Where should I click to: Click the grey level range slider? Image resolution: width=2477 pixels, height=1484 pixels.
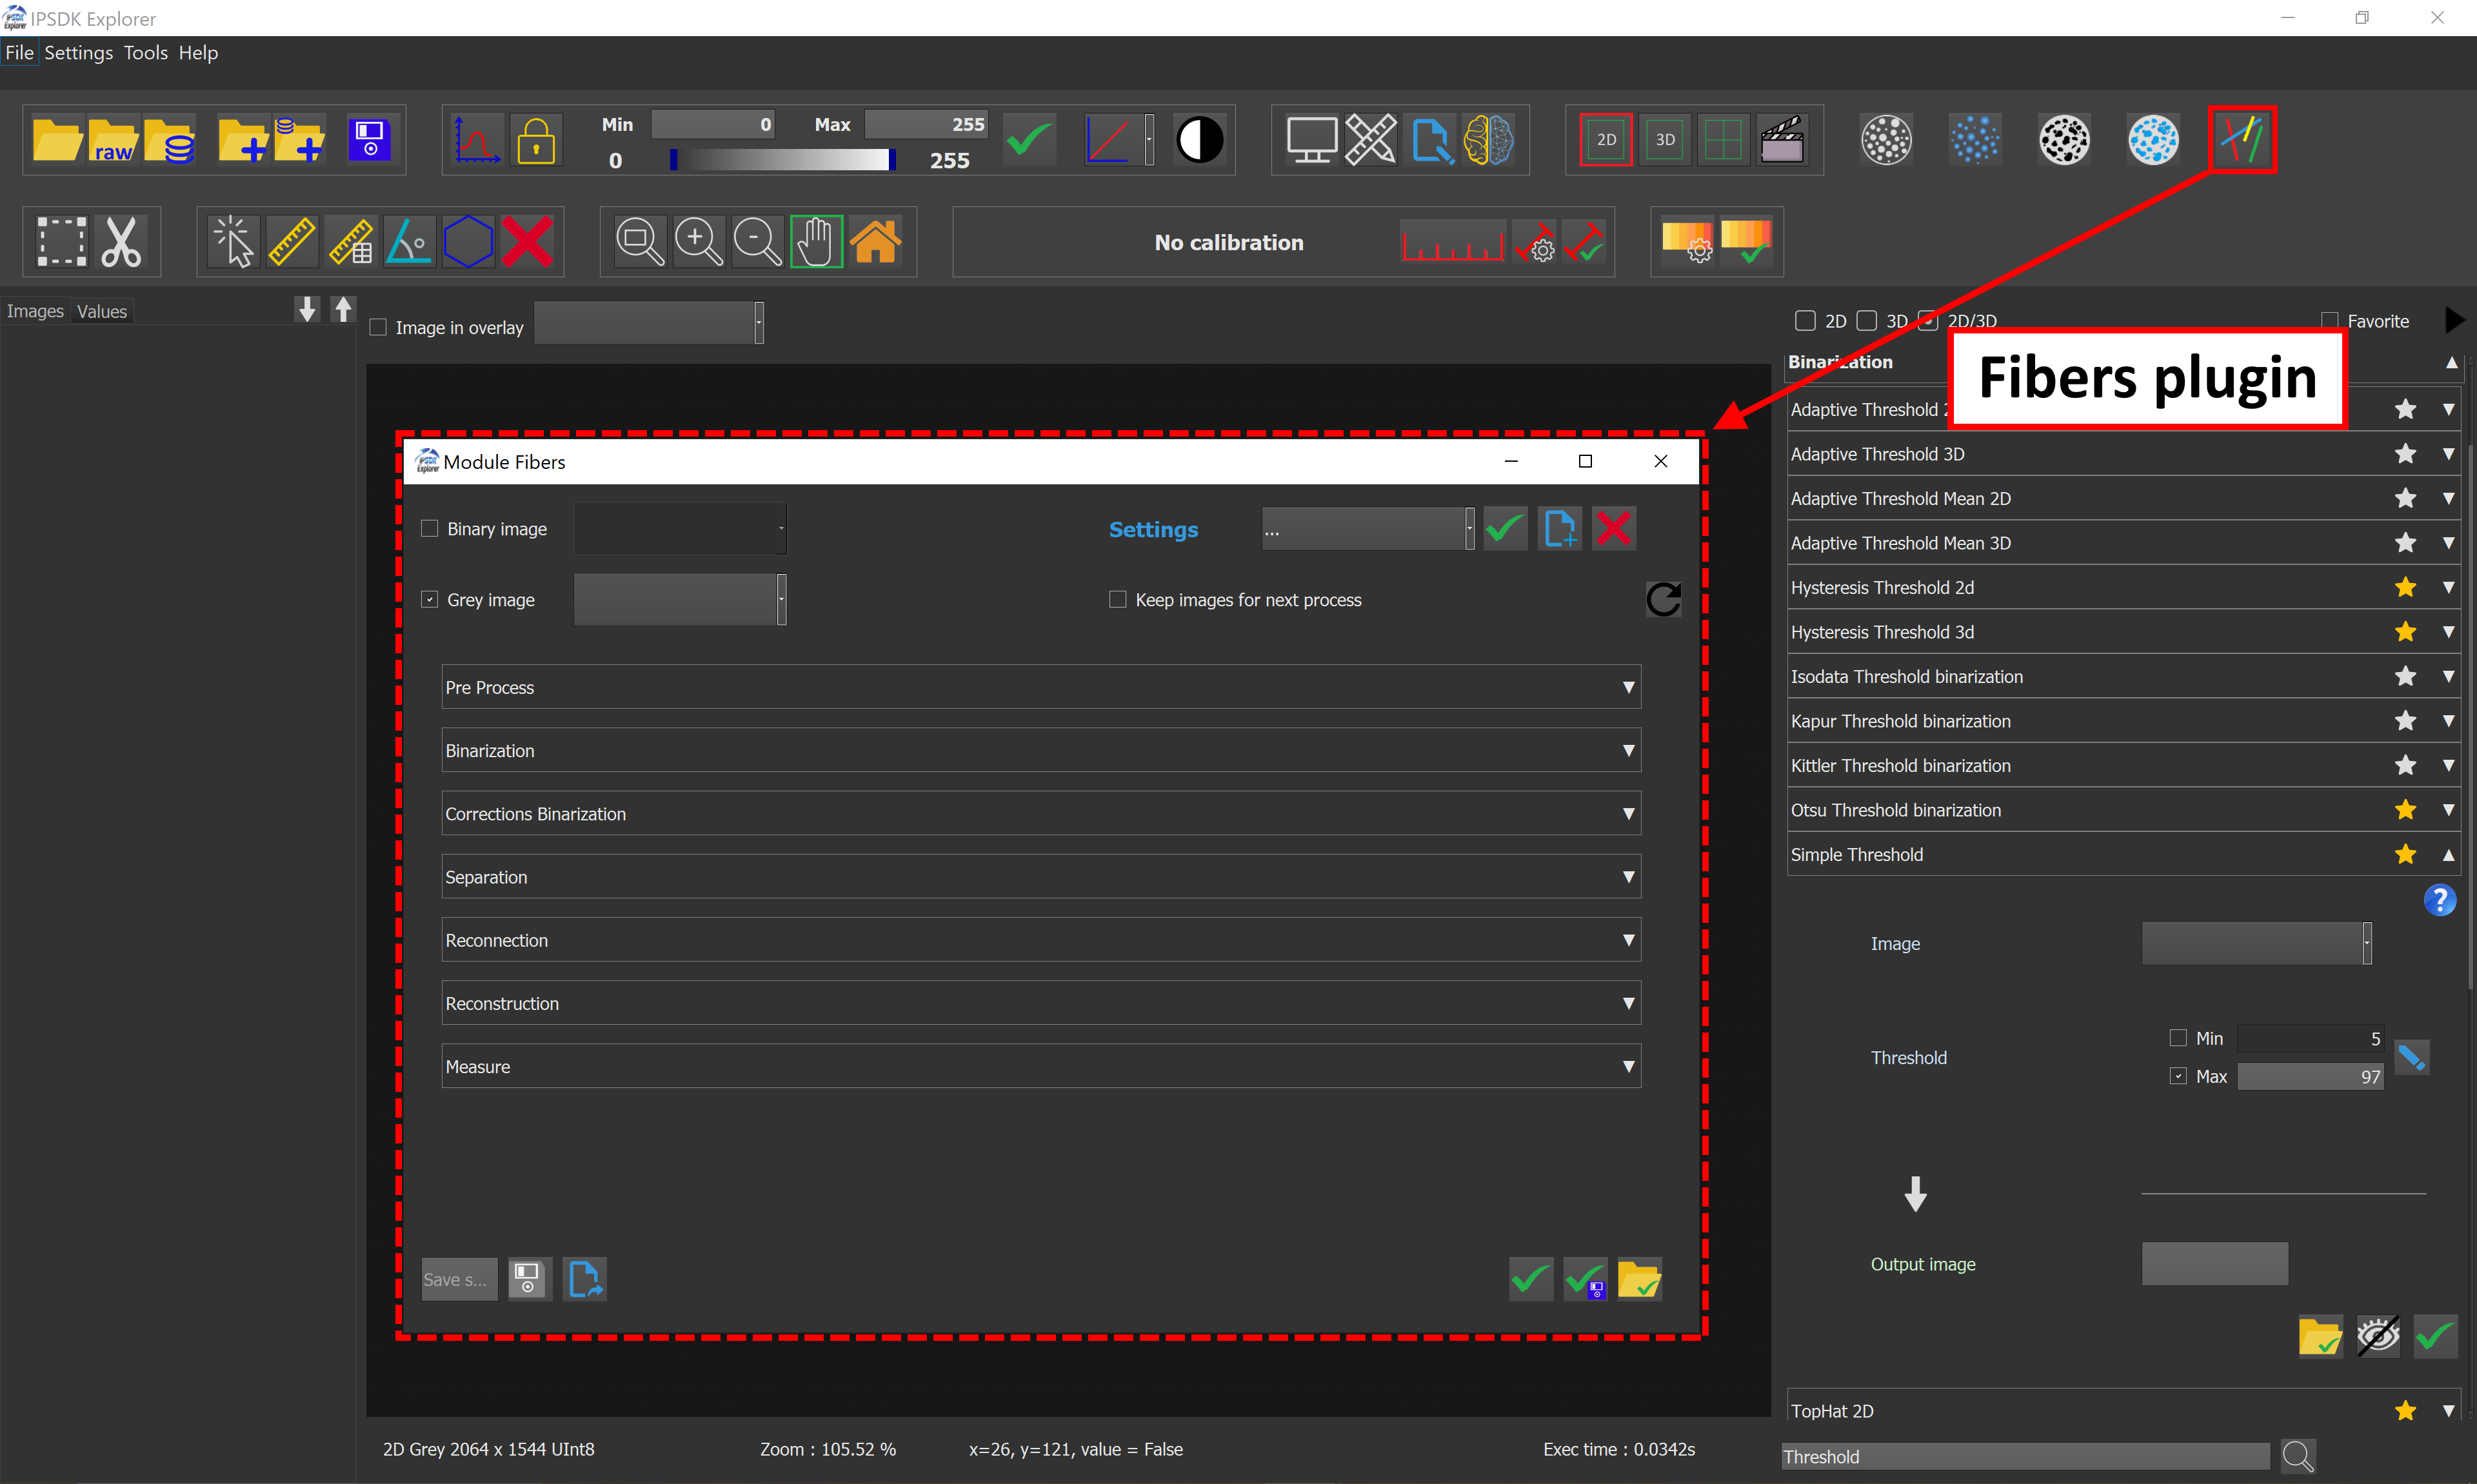pyautogui.click(x=782, y=160)
